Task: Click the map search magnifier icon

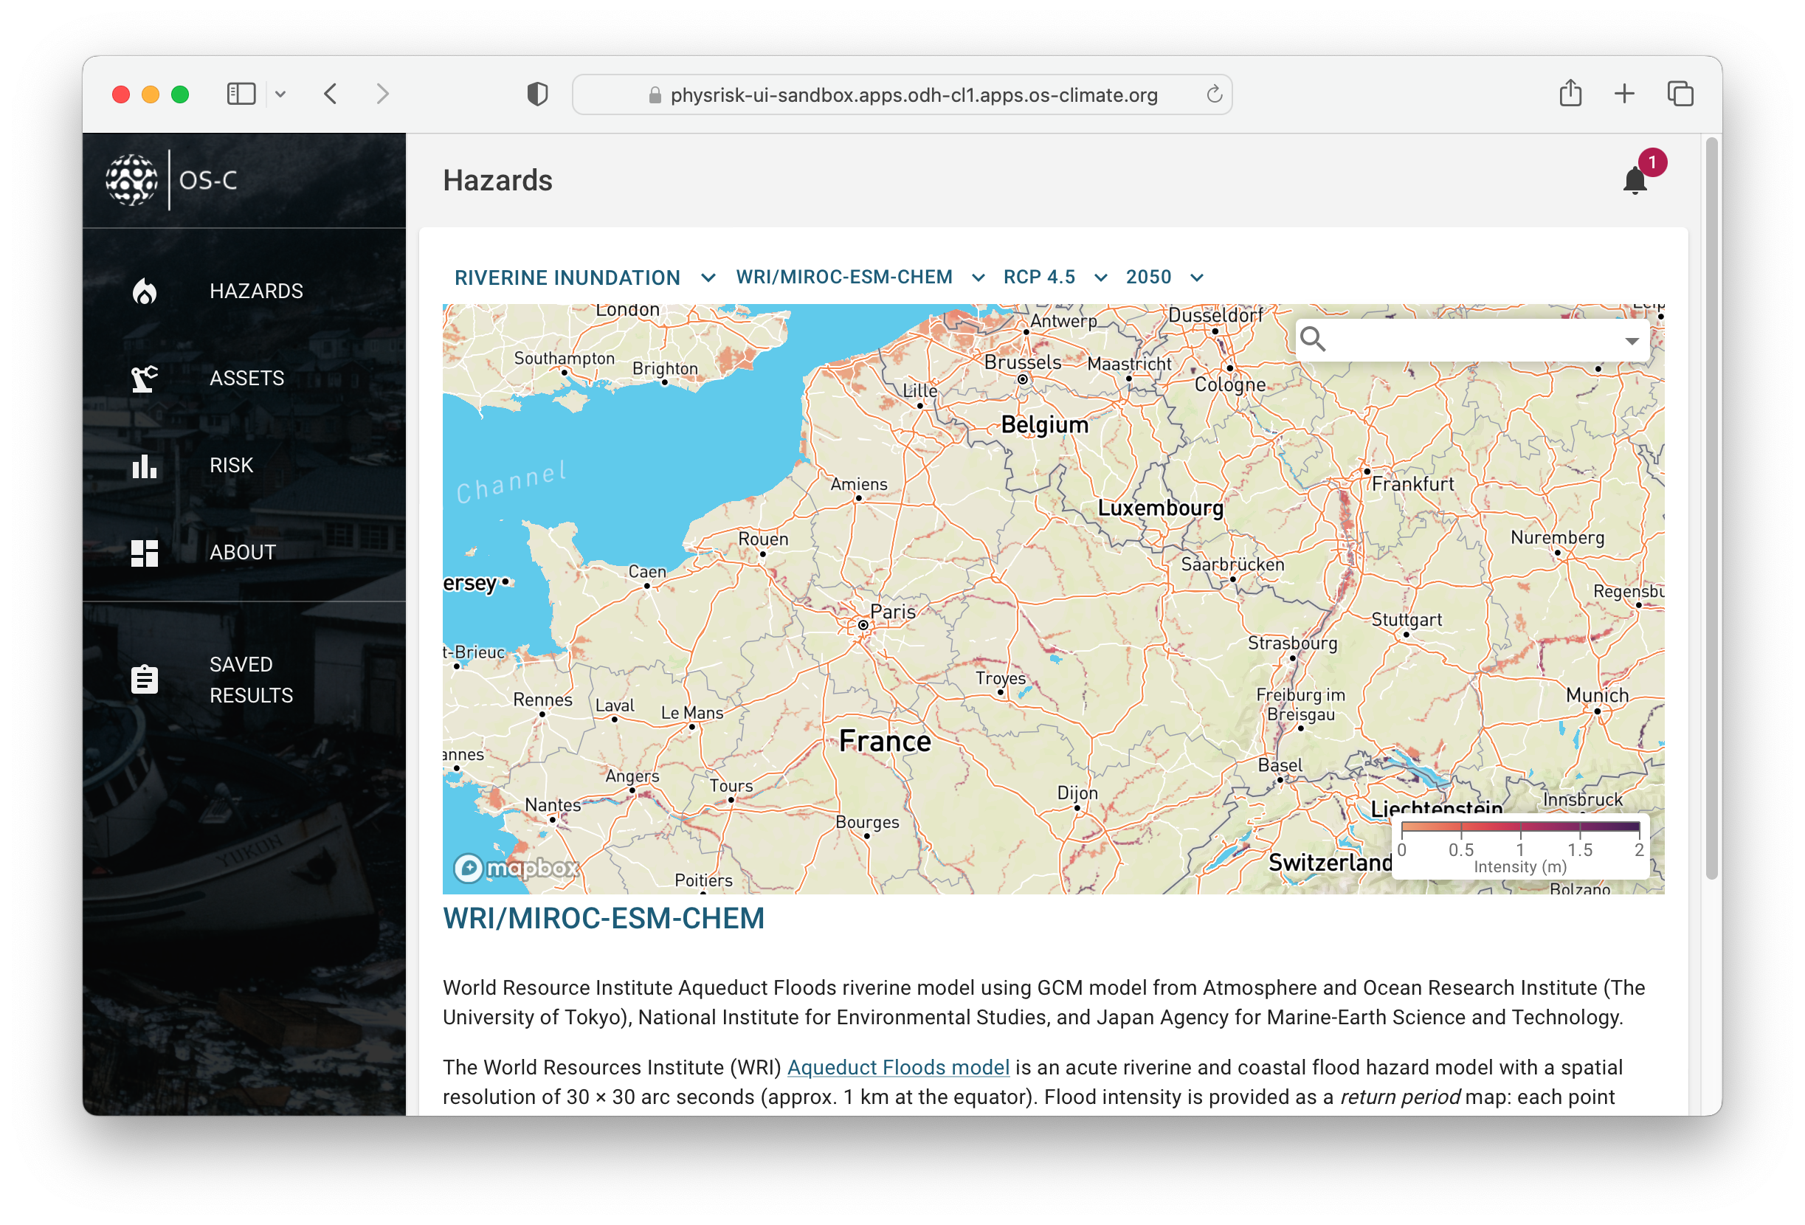Action: 1314,339
